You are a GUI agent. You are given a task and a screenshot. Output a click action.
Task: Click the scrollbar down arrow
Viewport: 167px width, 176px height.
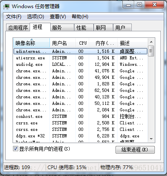[151, 139]
